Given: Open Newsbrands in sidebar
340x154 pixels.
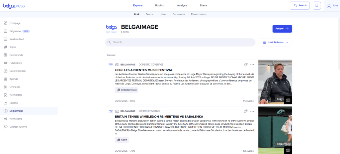Looking at the screenshot, I should coord(16,55).
